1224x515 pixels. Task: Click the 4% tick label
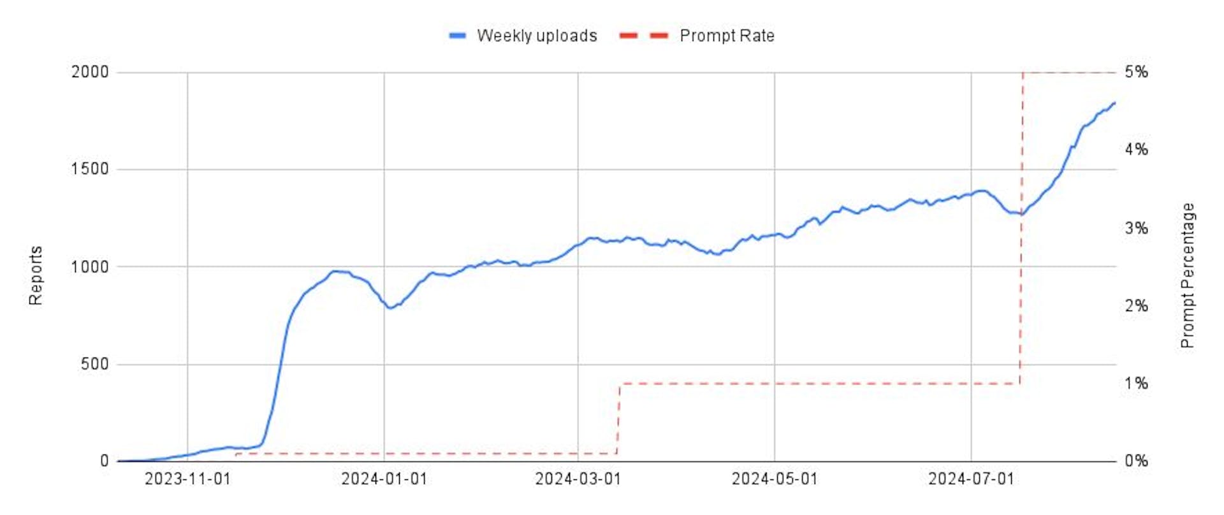(x=1136, y=150)
